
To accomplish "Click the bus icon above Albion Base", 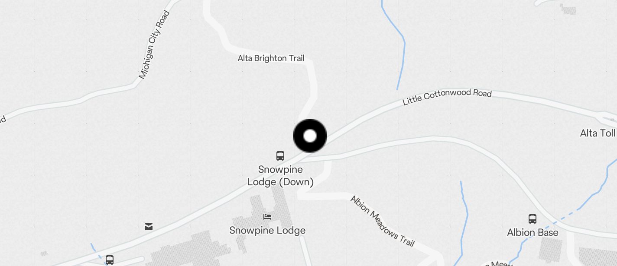I will coord(533,218).
